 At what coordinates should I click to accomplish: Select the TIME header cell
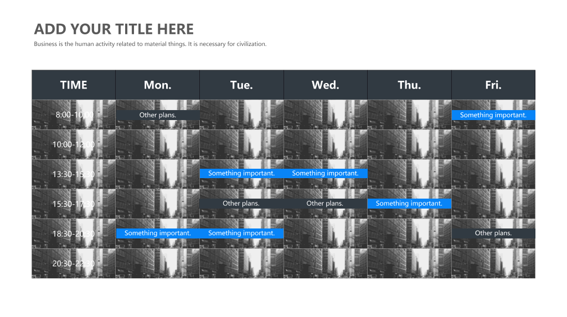[74, 85]
